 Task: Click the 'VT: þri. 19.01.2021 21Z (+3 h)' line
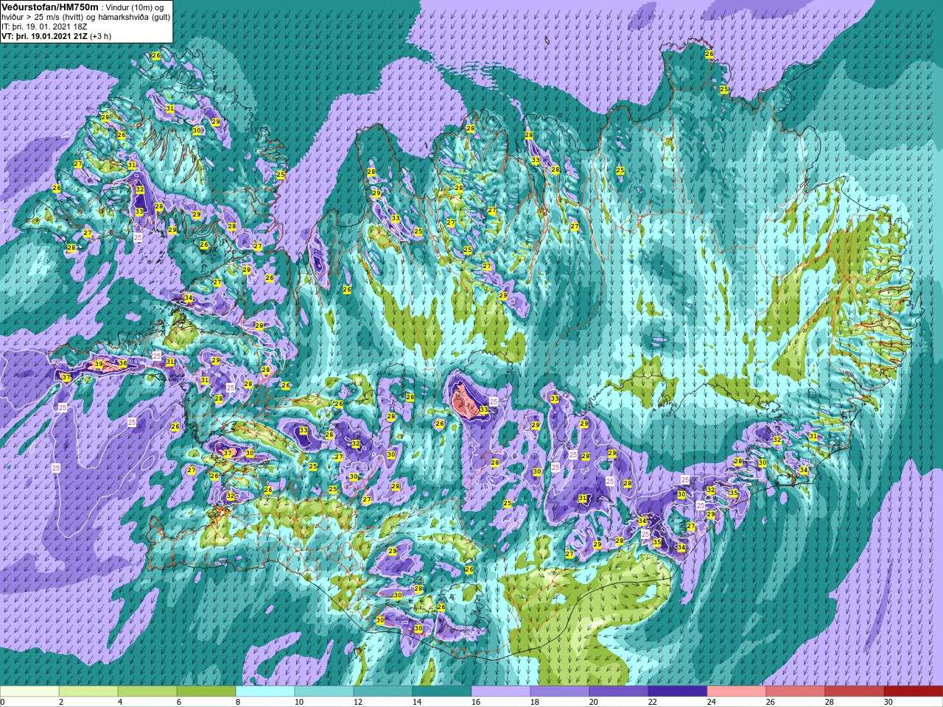(x=56, y=36)
